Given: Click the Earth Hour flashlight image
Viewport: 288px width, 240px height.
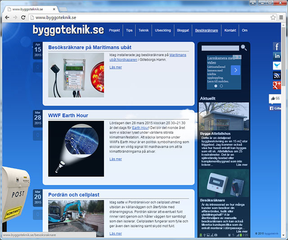Looking at the screenshot, I should [x=76, y=149].
